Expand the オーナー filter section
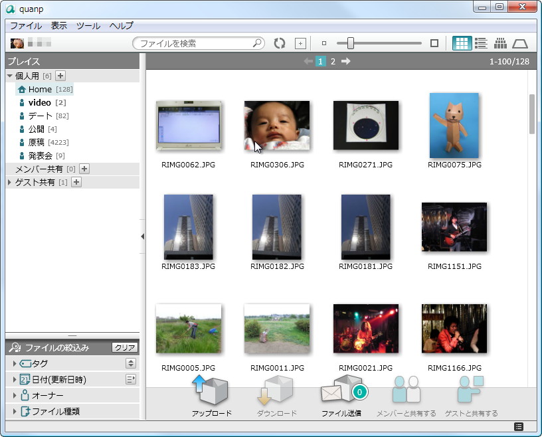Screen dimensions: 542x437 click(x=15, y=396)
